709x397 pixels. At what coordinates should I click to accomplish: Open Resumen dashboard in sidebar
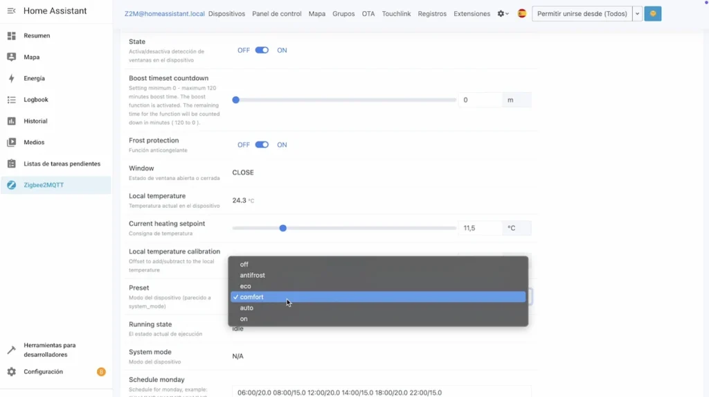point(36,35)
